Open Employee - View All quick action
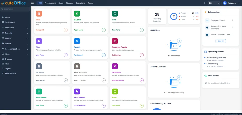The height and width of the screenshot is (115, 242). (x=220, y=20)
